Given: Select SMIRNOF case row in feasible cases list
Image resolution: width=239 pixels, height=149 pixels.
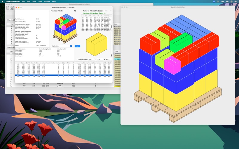Looking at the screenshot, I should (x=96, y=18).
